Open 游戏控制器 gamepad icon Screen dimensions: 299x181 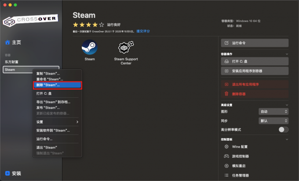pyautogui.click(x=226, y=156)
